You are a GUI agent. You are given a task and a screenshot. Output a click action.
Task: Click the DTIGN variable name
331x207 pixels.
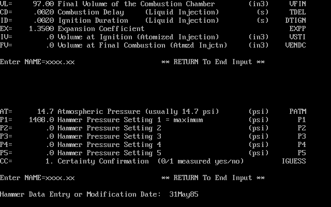click(295, 20)
